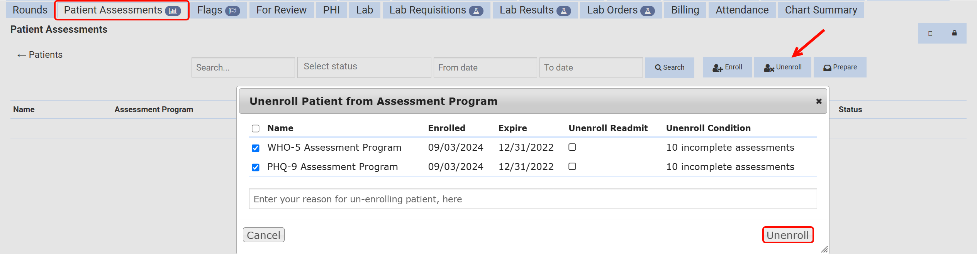
Task: Enable Unenroll Readmit for WHO-5 program
Action: point(572,147)
